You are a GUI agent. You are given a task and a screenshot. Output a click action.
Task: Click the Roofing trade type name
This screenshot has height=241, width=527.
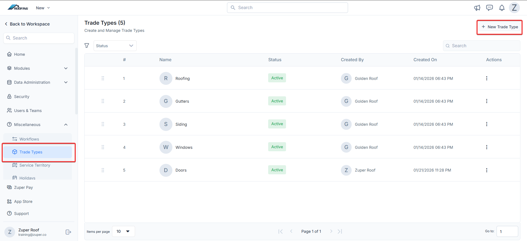183,79
